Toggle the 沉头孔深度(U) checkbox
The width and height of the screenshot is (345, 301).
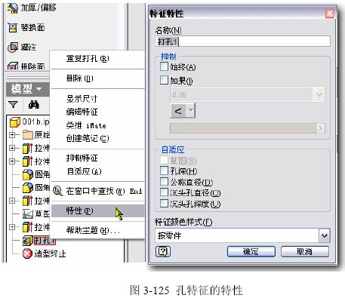164,203
